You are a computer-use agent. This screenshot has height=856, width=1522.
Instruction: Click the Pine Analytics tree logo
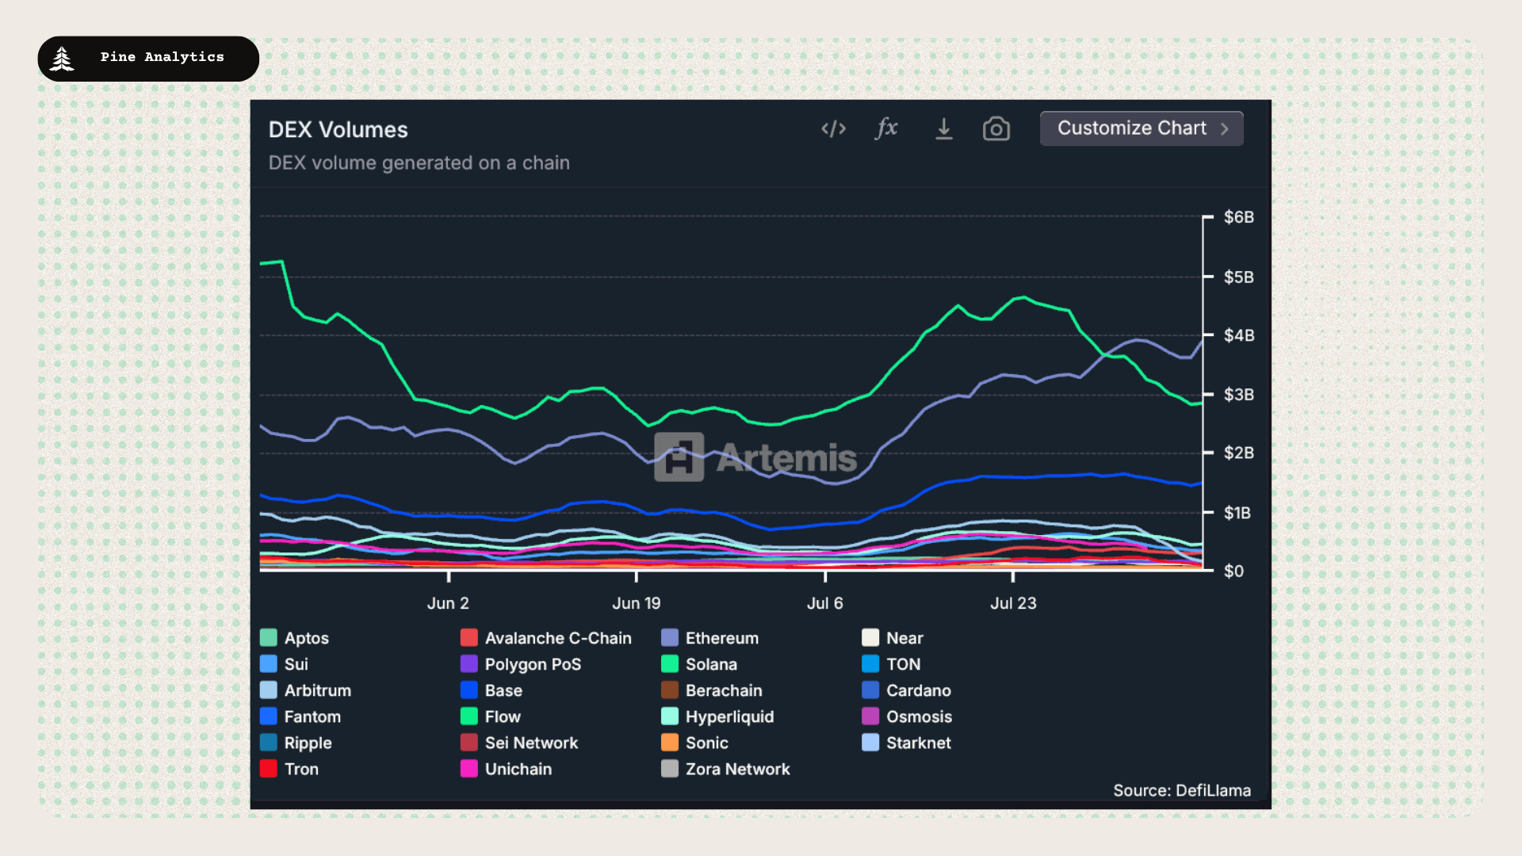click(62, 59)
